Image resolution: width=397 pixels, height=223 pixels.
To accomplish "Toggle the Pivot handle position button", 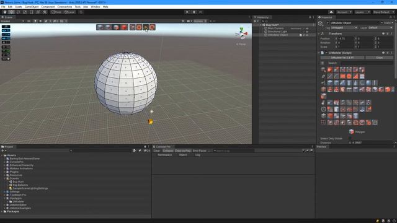I will pyautogui.click(x=56, y=12).
